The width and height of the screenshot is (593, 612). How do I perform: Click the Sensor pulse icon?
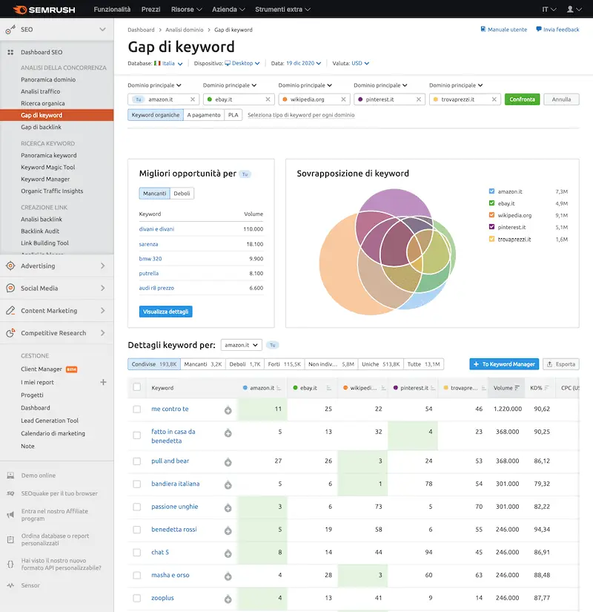pyautogui.click(x=10, y=585)
